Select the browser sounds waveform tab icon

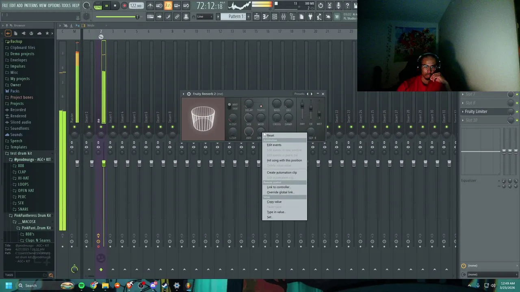[8, 33]
